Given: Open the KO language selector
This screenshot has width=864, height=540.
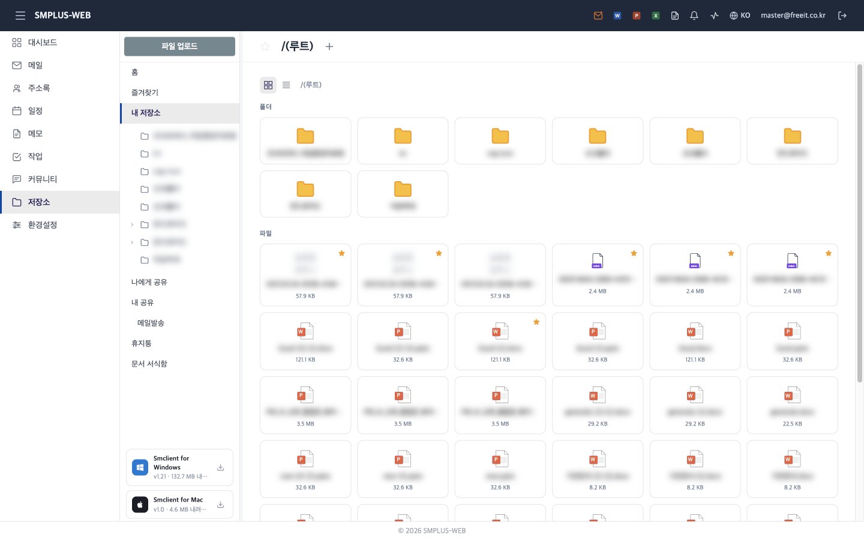Looking at the screenshot, I should 740,16.
